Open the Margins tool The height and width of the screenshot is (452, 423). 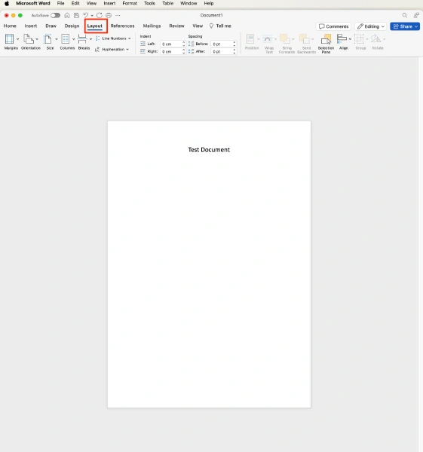coord(10,39)
